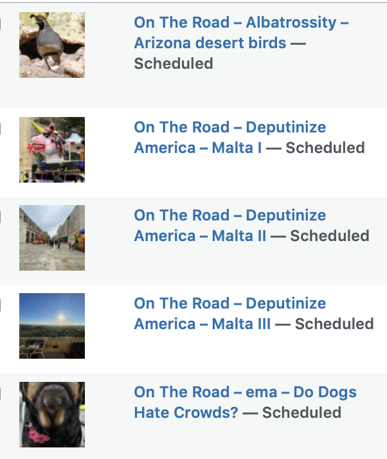The height and width of the screenshot is (459, 387).
Task: Check the box next to Malta II post
Action: coord(0,217)
